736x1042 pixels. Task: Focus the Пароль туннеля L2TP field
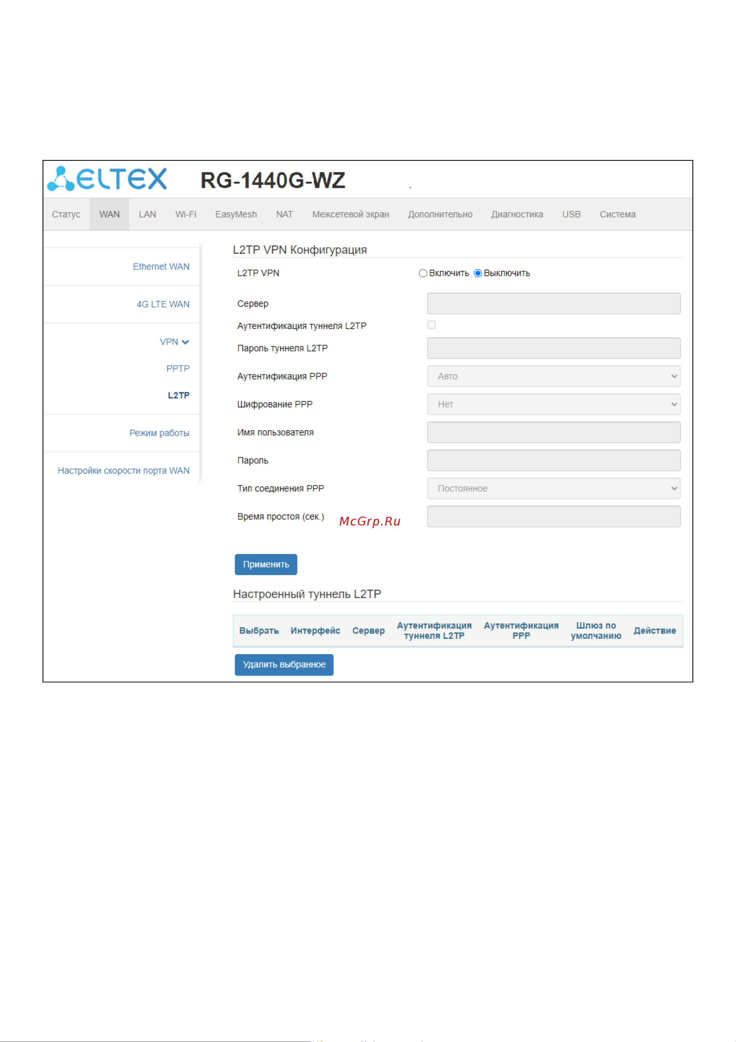pyautogui.click(x=554, y=348)
